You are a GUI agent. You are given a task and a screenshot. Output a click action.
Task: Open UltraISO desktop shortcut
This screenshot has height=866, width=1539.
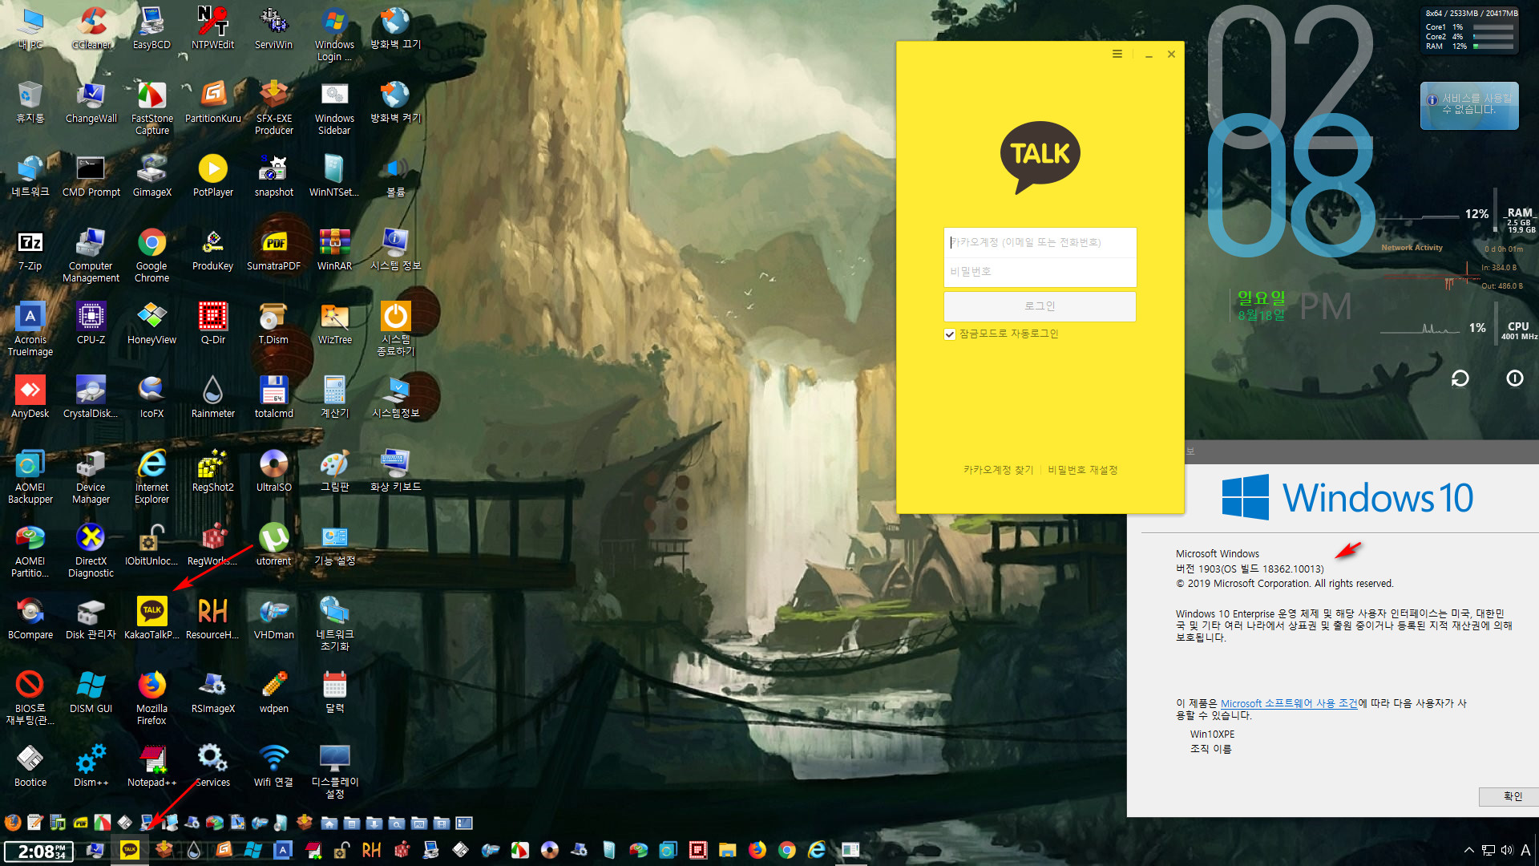(273, 471)
